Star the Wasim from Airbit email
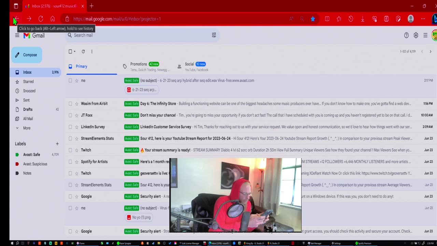 coord(77,104)
